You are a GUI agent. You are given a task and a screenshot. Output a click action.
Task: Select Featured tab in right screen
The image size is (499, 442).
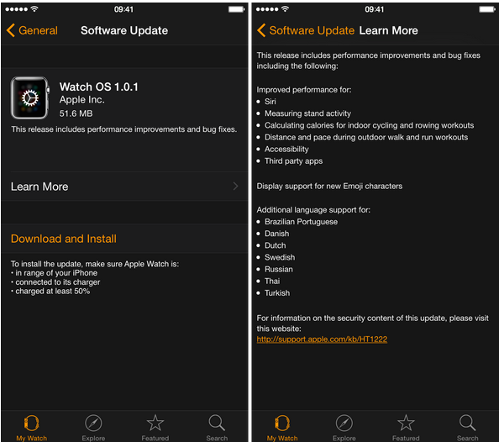click(x=406, y=428)
